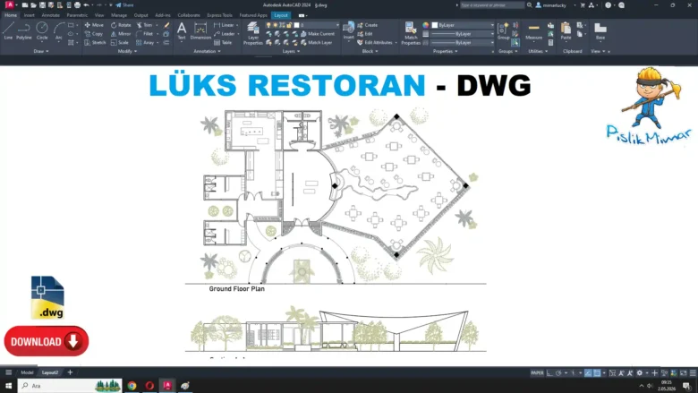Viewport: 698px width, 393px height.
Task: Expand the Block panel
Action: (370, 52)
